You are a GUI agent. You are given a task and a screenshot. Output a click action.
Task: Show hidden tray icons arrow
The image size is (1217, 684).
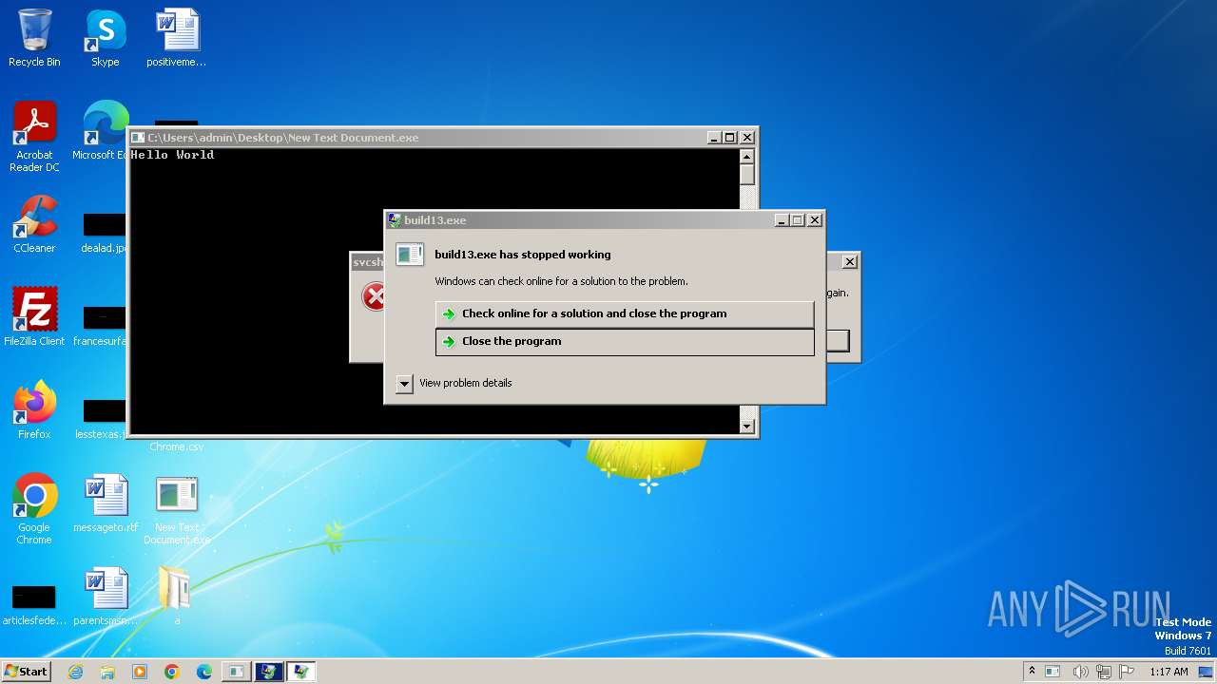pyautogui.click(x=1032, y=671)
